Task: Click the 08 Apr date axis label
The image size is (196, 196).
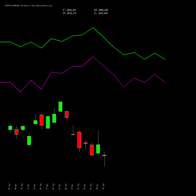Action: 9,187
